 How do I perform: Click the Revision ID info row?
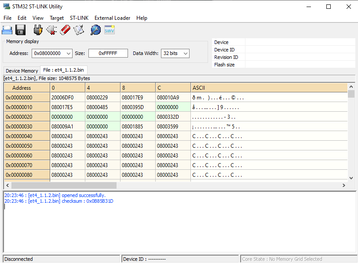284,57
